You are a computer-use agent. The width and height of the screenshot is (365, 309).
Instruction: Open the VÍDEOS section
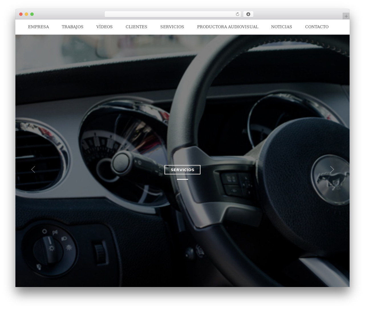click(104, 27)
